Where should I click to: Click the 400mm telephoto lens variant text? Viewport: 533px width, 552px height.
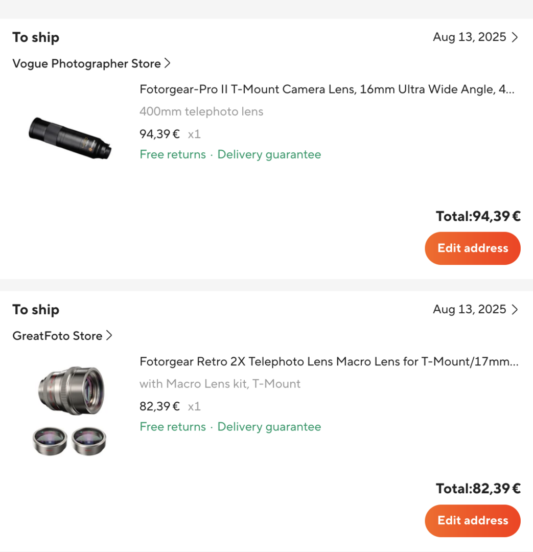tap(201, 112)
